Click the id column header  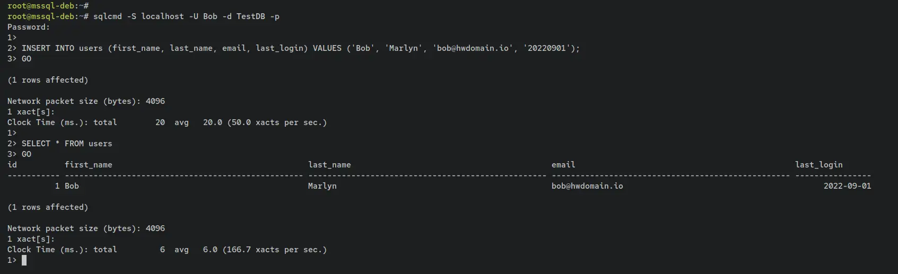point(12,165)
